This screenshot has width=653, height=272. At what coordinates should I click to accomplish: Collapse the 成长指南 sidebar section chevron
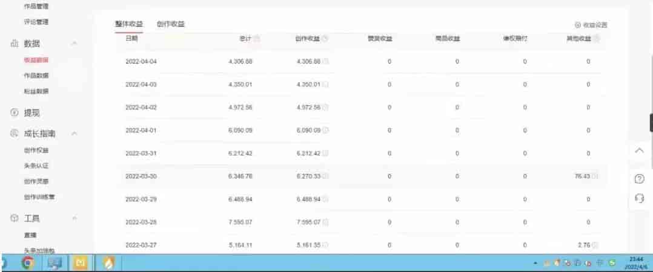pyautogui.click(x=75, y=134)
